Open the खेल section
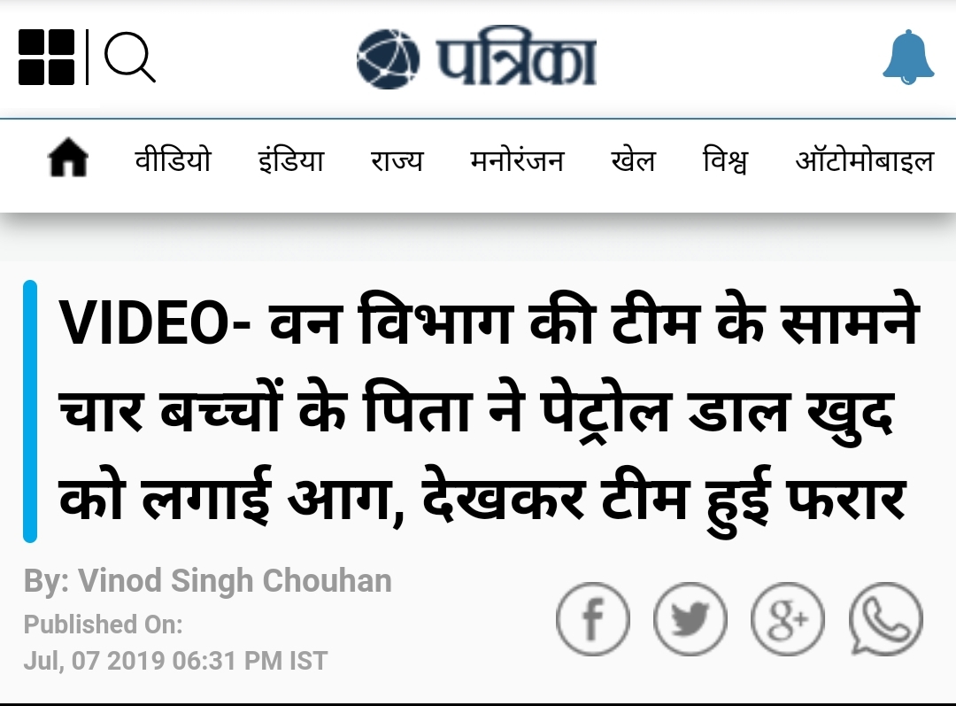Viewport: 956px width, 706px height. pyautogui.click(x=633, y=159)
